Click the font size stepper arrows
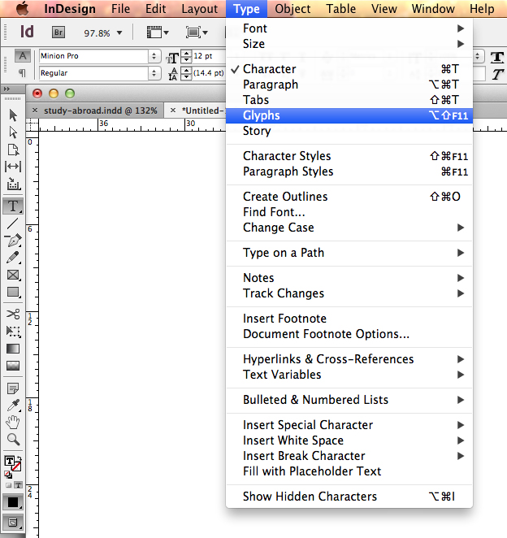This screenshot has width=507, height=538. [186, 56]
